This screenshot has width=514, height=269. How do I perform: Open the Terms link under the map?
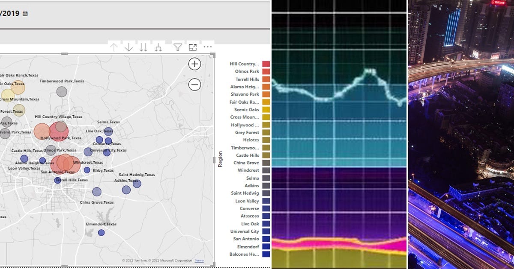[199, 260]
